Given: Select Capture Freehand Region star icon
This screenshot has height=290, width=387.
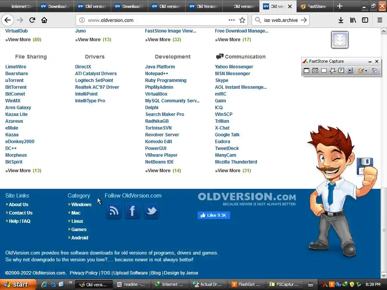Looking at the screenshot, I should 333,71.
